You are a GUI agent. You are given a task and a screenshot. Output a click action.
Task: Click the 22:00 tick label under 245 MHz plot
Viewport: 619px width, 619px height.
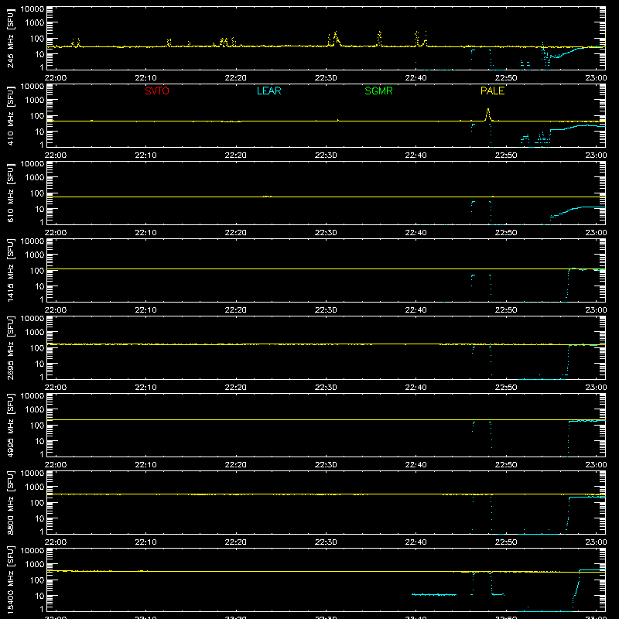coord(56,78)
